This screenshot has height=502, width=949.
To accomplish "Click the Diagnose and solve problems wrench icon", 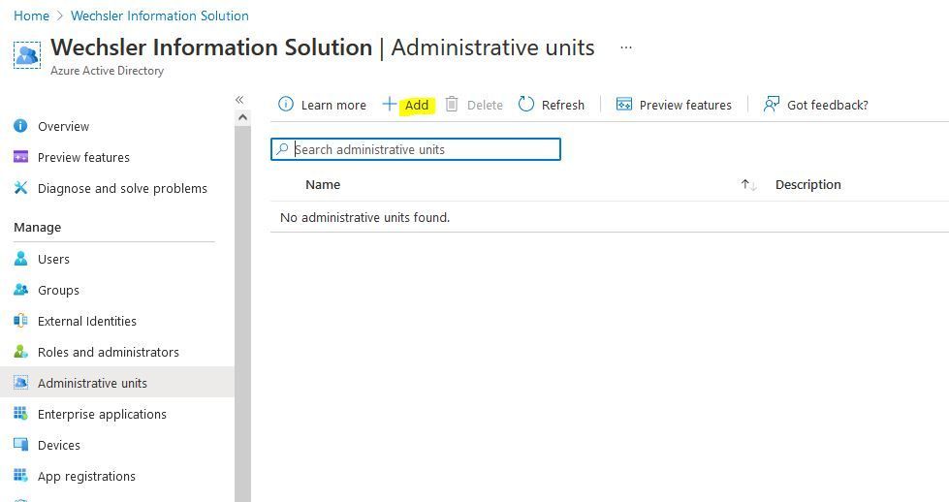I will [x=20, y=187].
